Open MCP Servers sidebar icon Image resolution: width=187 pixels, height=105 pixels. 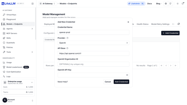tap(4, 33)
